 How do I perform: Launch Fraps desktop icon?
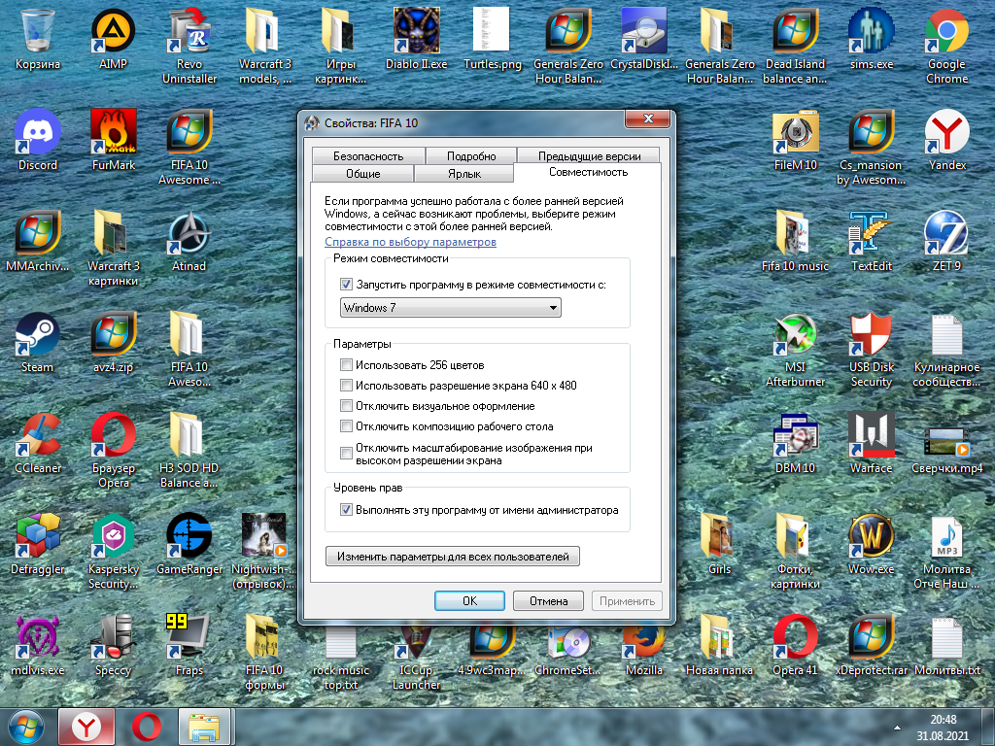(188, 636)
